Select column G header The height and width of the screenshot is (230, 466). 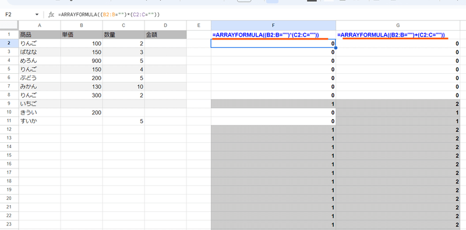[x=398, y=26]
